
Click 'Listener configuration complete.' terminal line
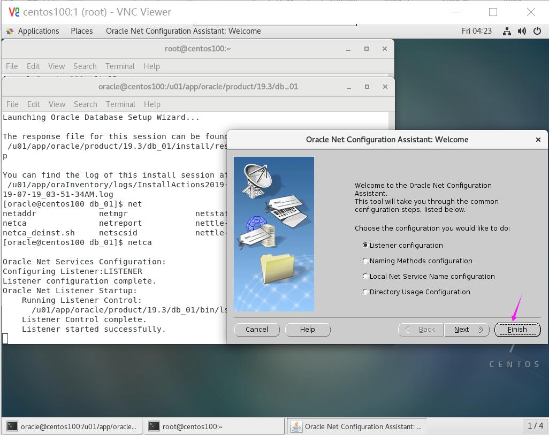(80, 281)
